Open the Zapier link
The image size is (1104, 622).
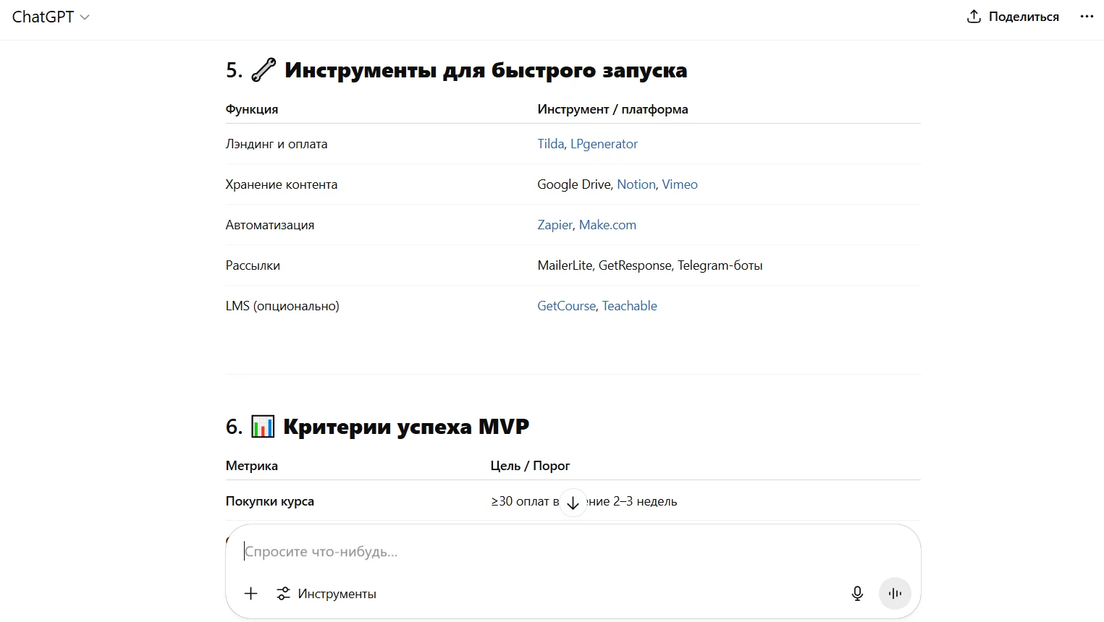coord(555,225)
